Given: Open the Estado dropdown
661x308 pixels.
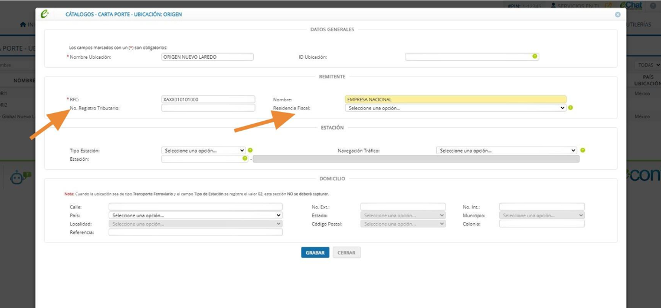Looking at the screenshot, I should 403,215.
